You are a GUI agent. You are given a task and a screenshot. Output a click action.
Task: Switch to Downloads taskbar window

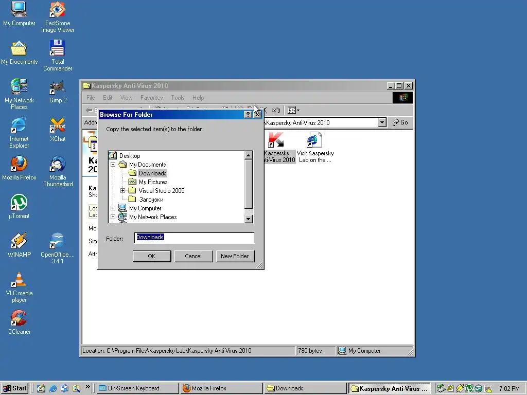[x=305, y=388]
